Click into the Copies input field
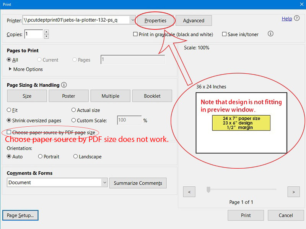 point(34,34)
